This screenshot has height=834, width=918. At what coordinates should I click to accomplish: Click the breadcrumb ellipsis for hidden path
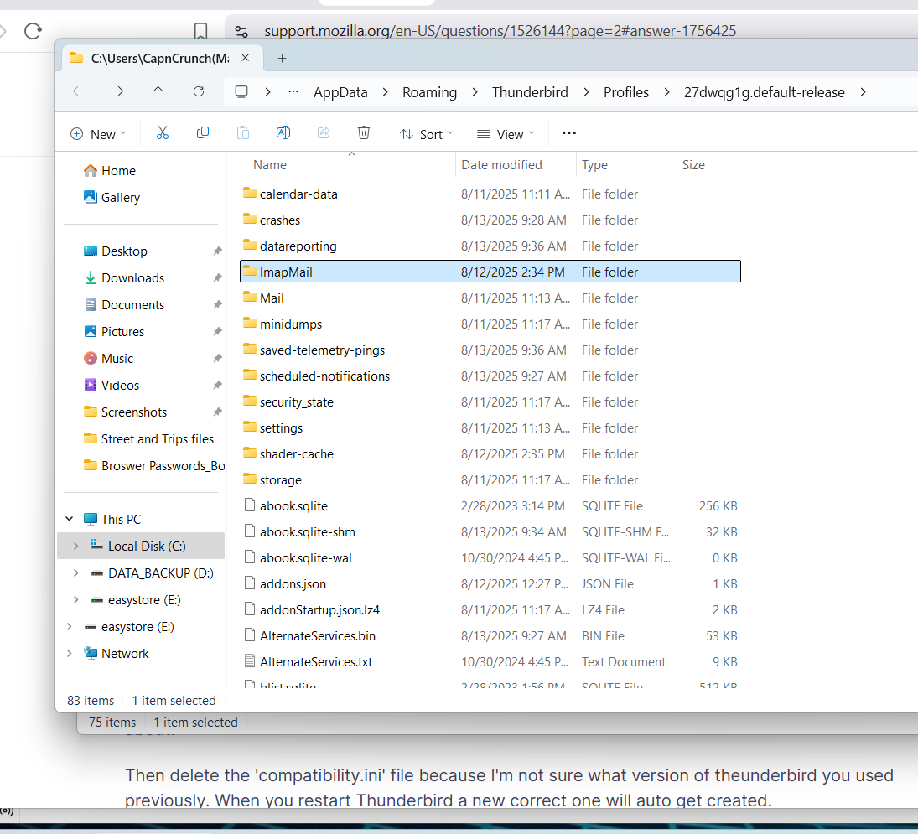(x=293, y=92)
